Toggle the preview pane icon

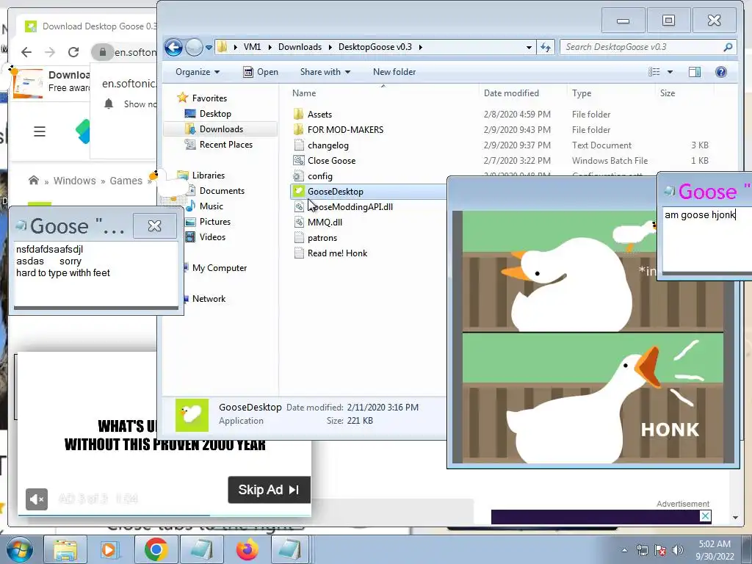(695, 72)
